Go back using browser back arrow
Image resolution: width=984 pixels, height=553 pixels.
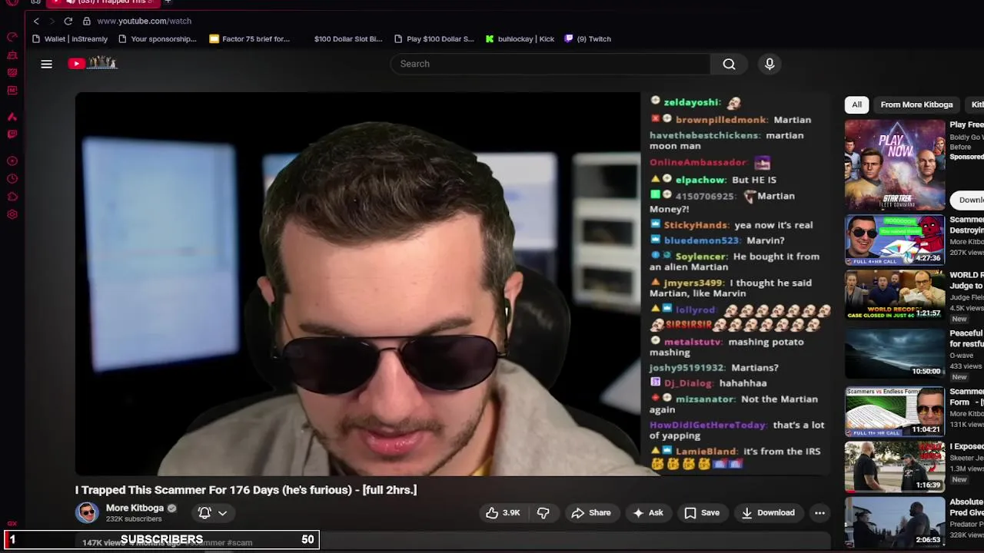[x=36, y=21]
